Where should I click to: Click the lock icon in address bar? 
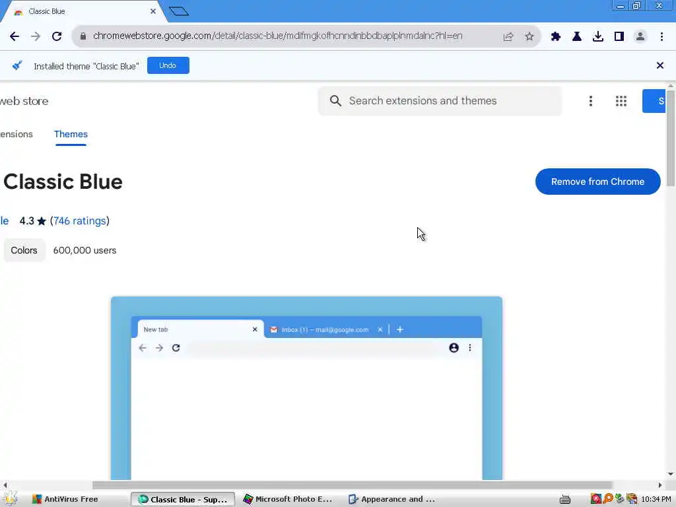click(83, 36)
